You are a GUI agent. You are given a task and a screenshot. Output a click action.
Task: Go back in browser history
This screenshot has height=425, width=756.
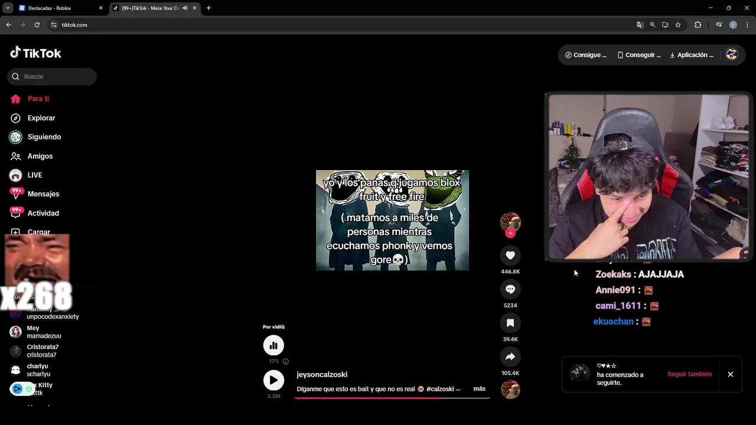[x=8, y=25]
